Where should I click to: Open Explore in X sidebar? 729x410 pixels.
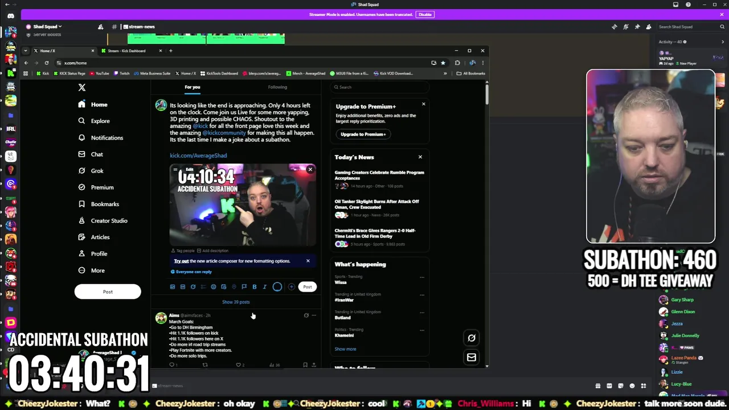point(94,121)
